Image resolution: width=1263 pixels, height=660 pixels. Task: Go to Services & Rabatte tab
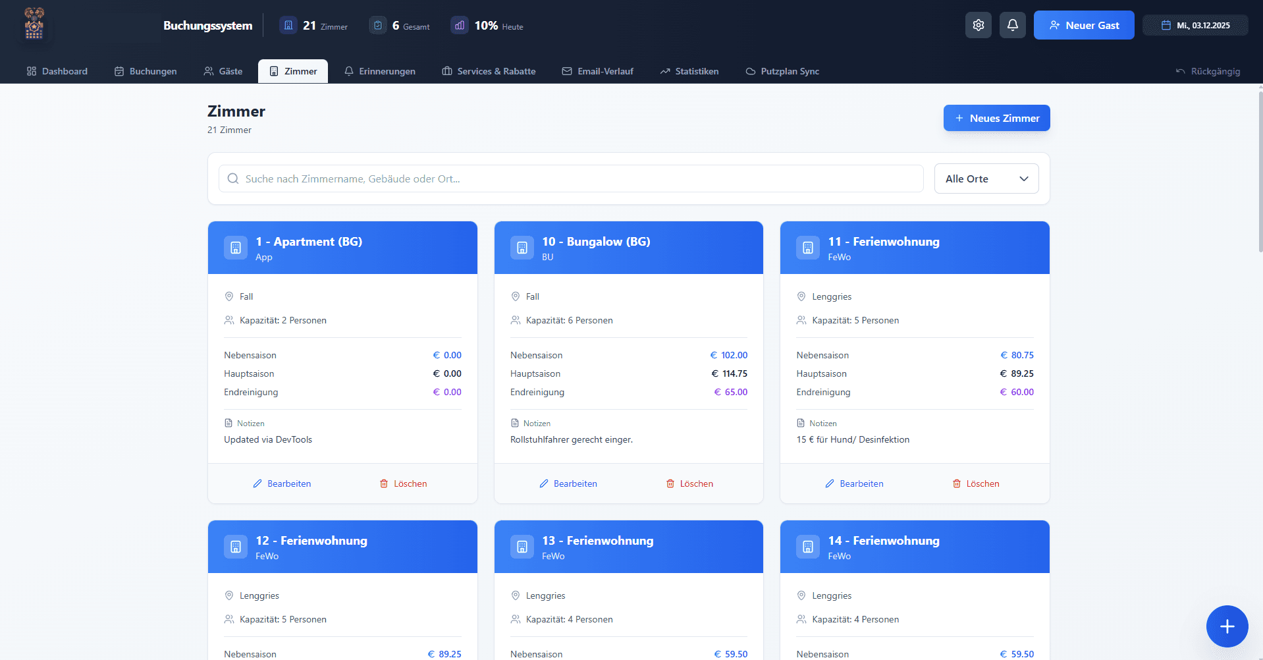pos(489,71)
